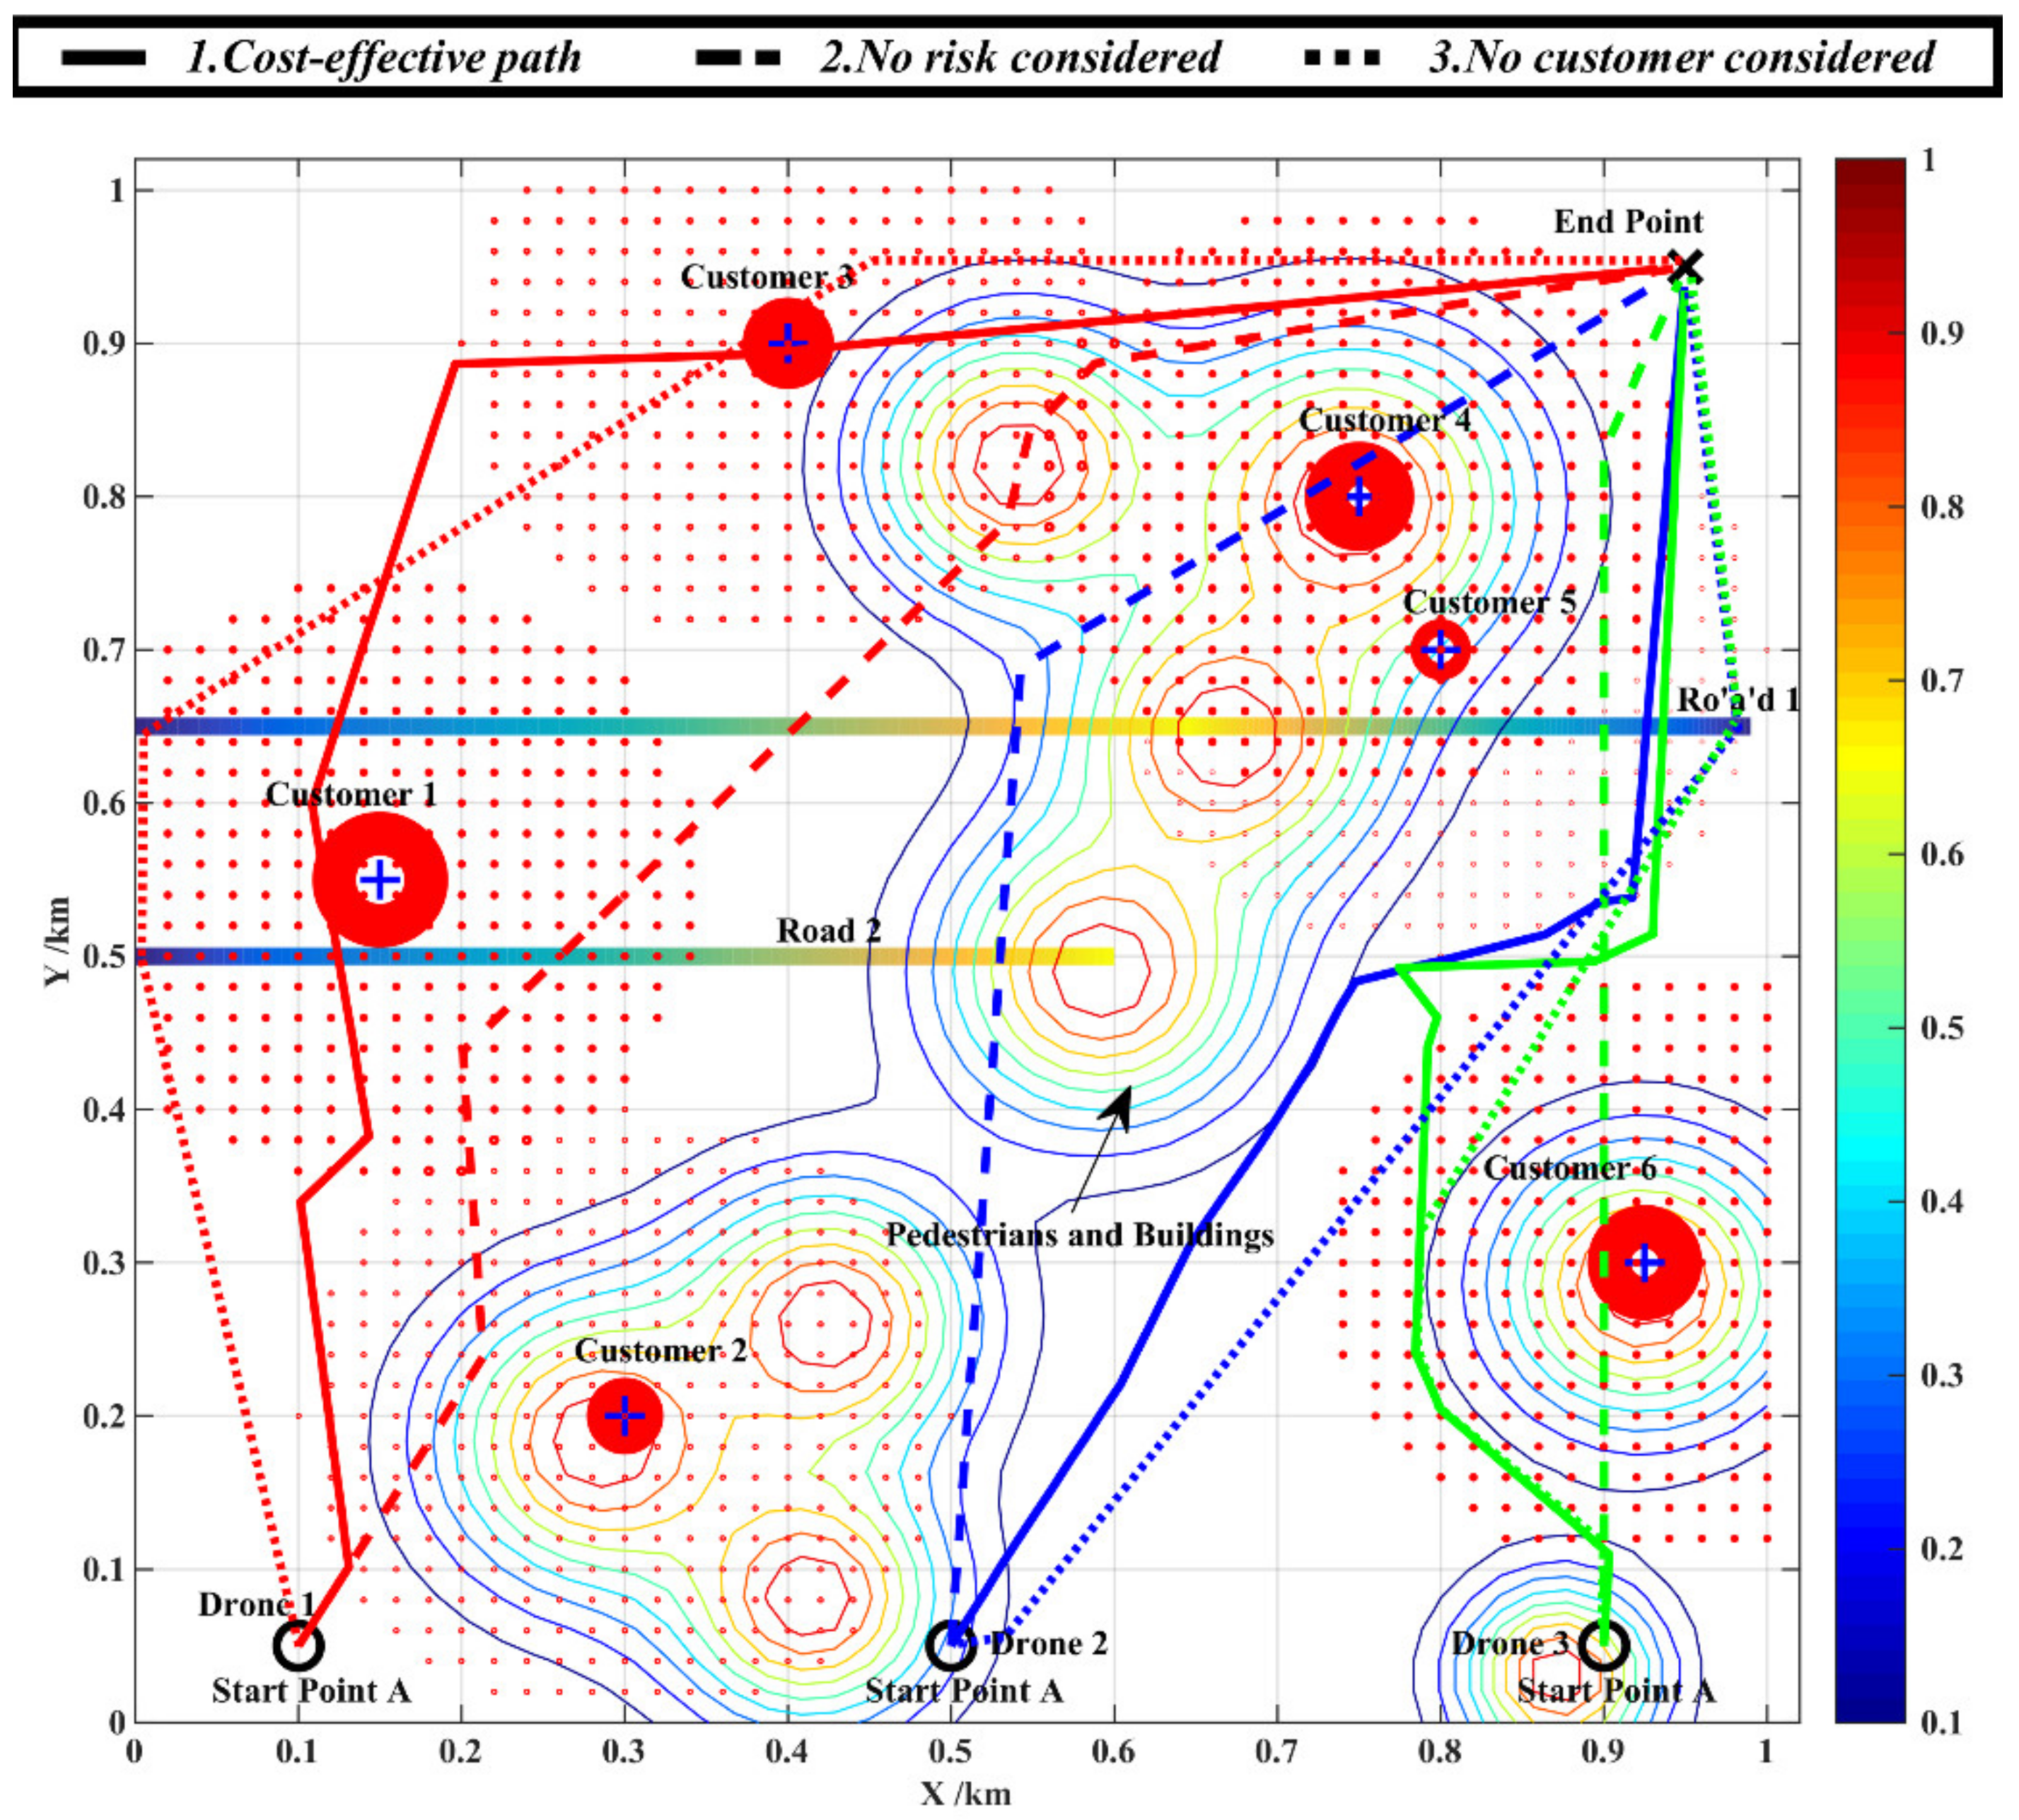Click the Road 2 label text
2019x1820 pixels.
(x=829, y=931)
